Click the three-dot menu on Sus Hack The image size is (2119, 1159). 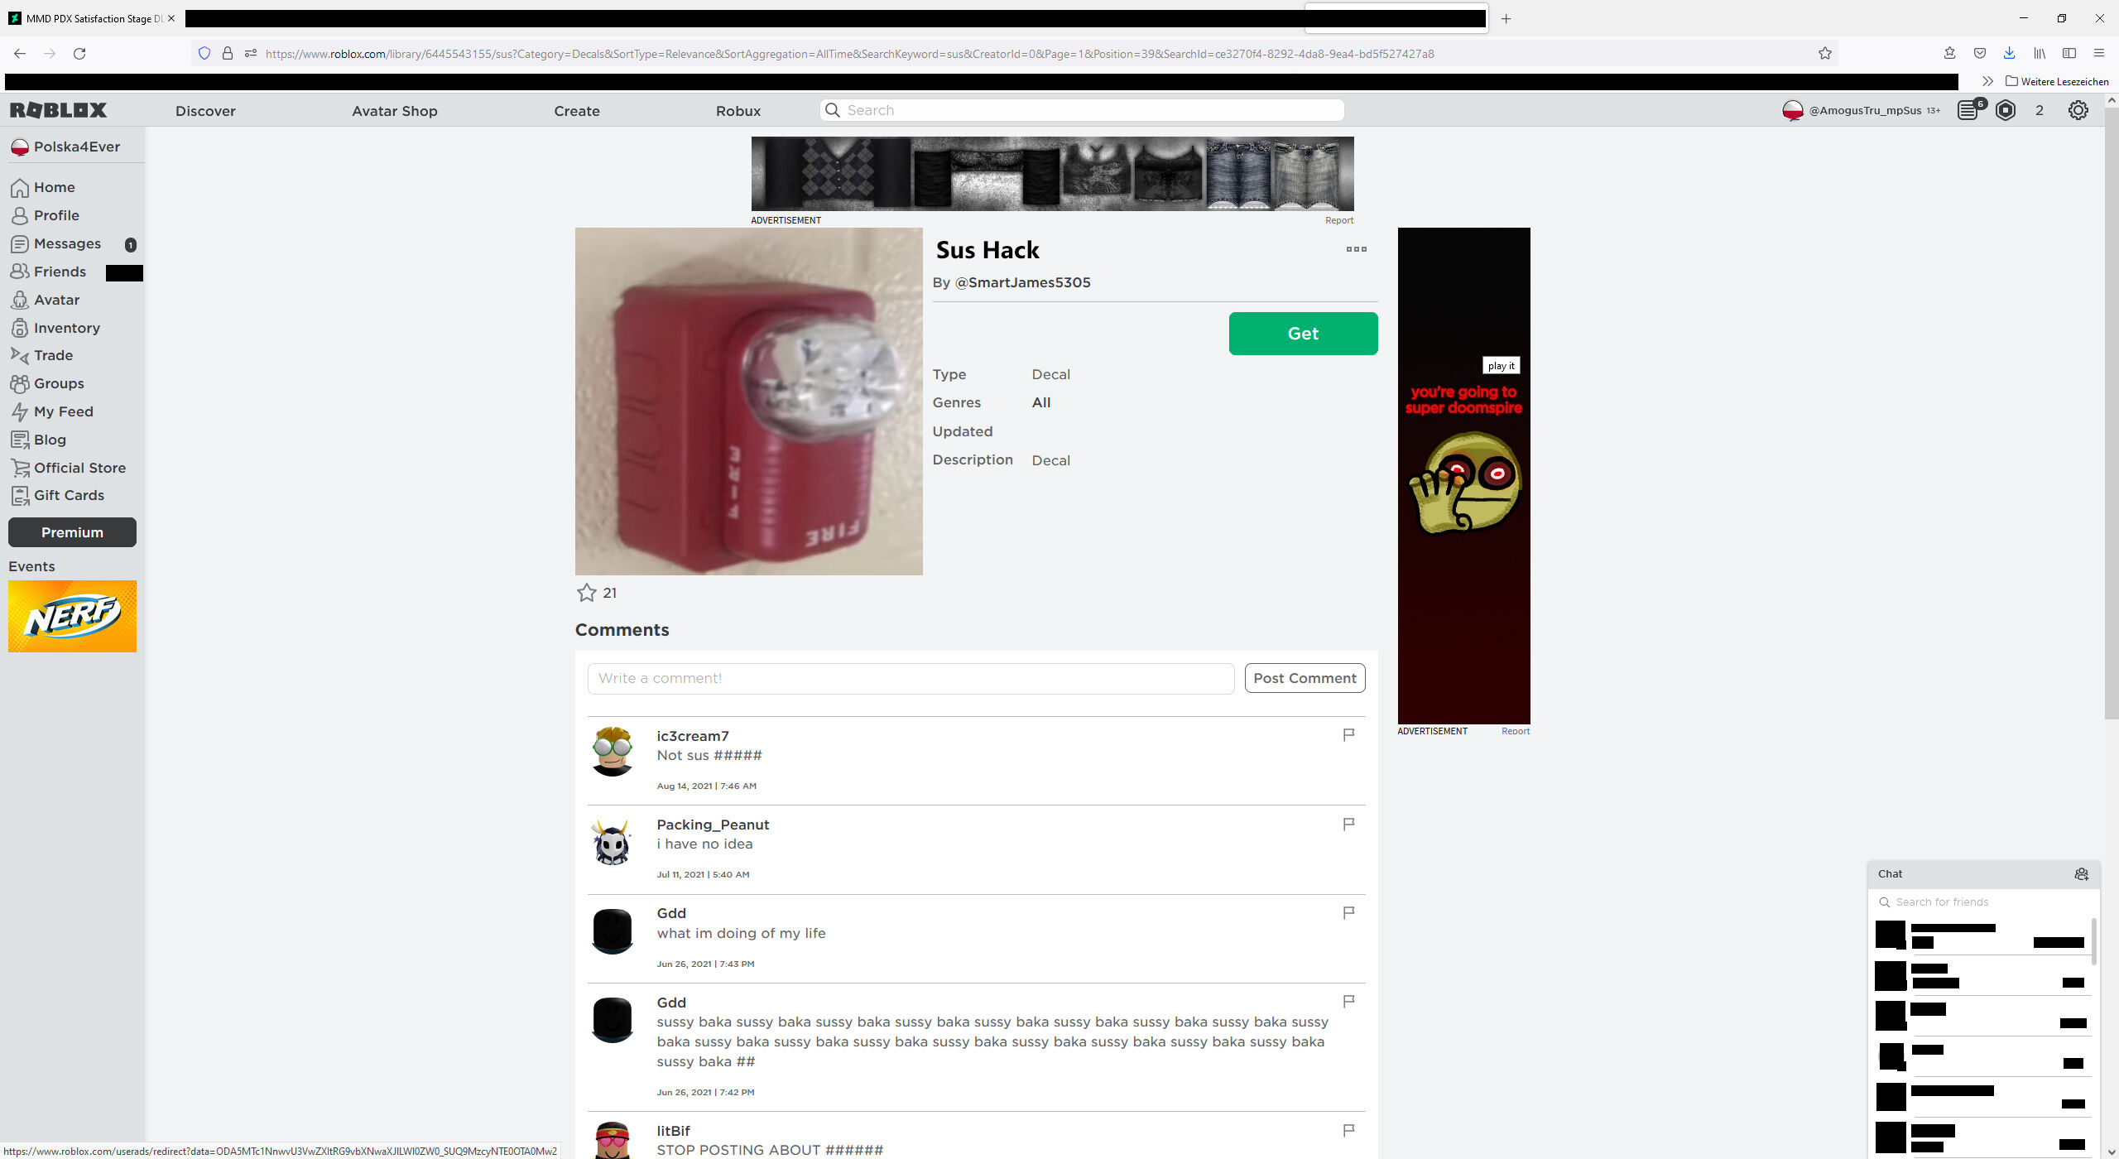point(1356,248)
